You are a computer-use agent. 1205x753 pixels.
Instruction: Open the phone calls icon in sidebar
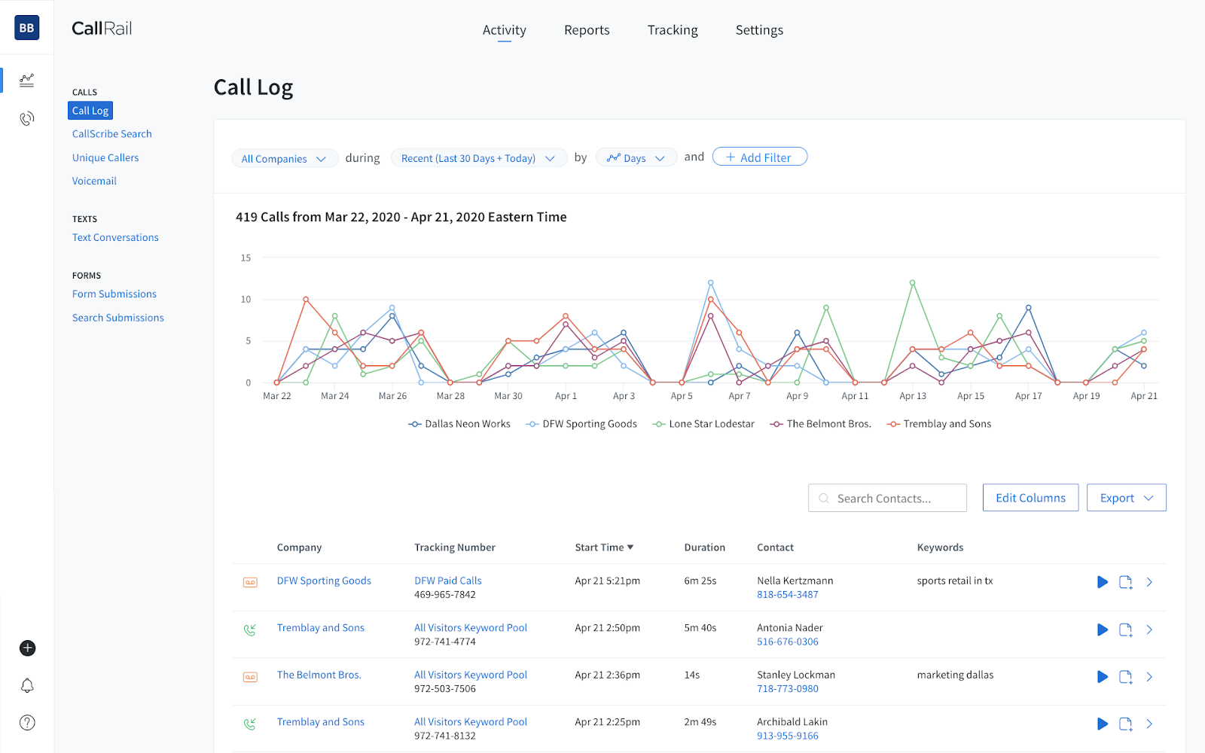pos(27,118)
